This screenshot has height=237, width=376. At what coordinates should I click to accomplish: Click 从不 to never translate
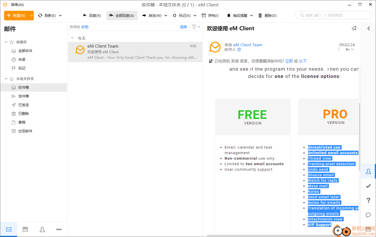point(303,61)
